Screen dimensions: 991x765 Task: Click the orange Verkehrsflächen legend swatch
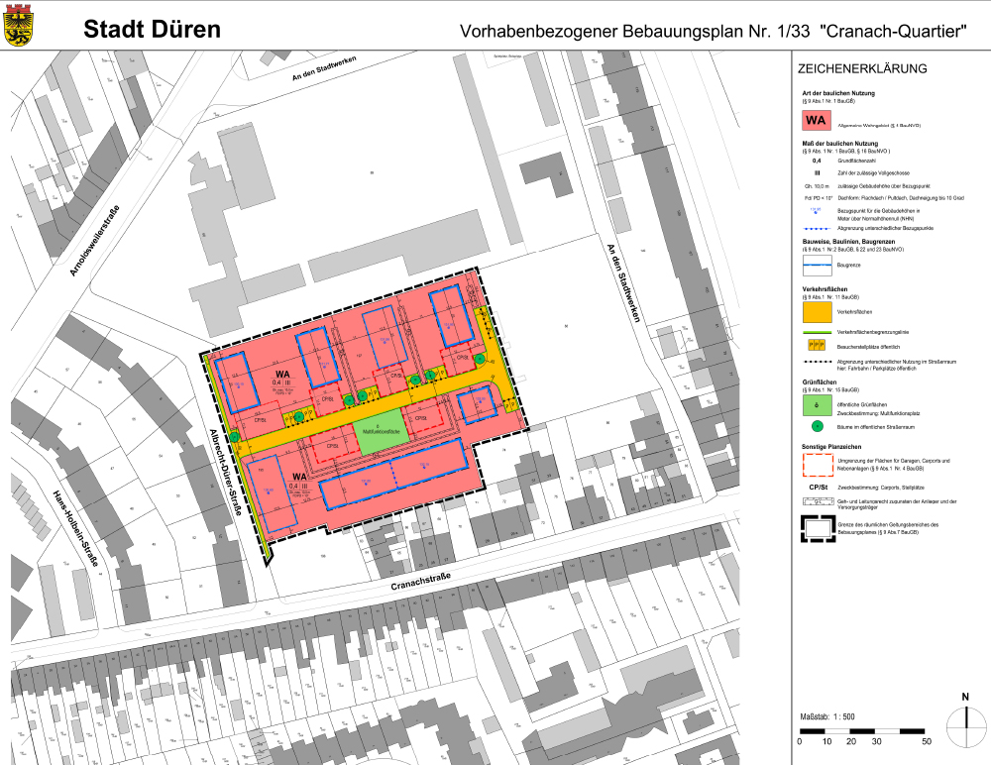[x=817, y=311]
